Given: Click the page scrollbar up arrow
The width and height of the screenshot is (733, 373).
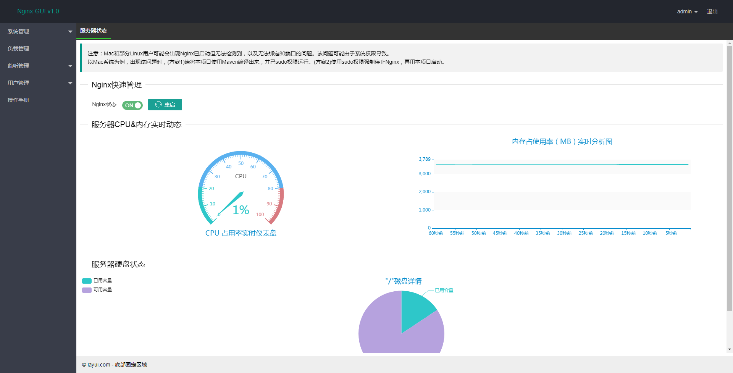Looking at the screenshot, I should [730, 43].
